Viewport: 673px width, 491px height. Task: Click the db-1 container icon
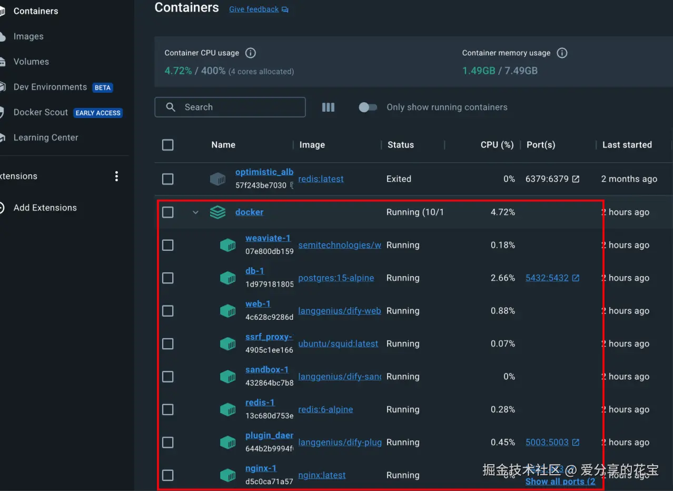coord(227,278)
